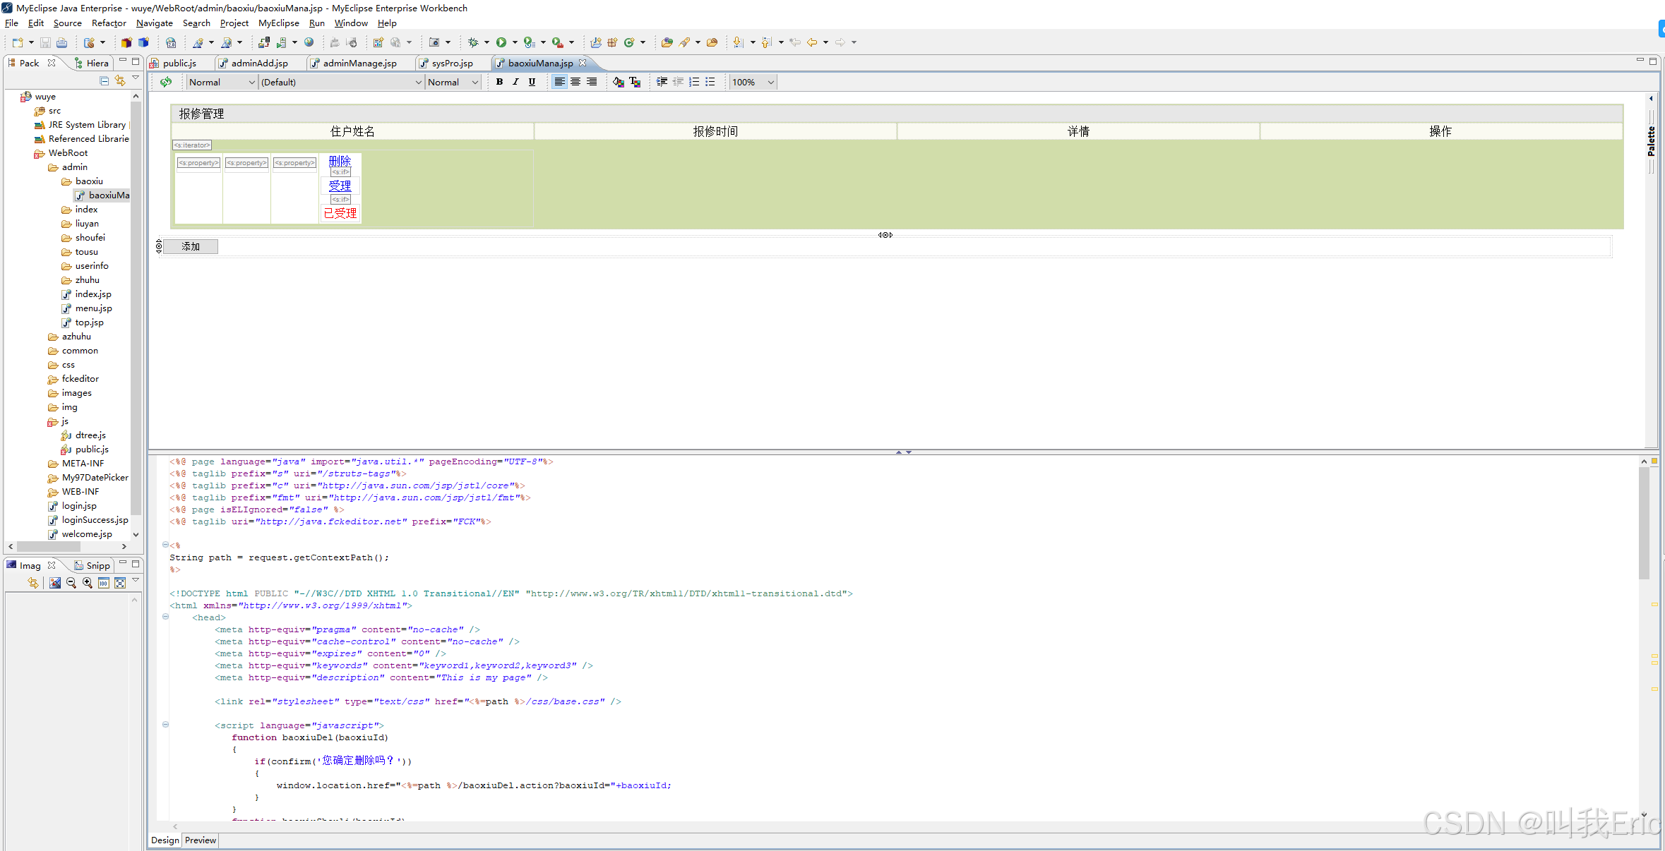Click the green Run button icon
Image resolution: width=1665 pixels, height=851 pixels.
click(501, 42)
